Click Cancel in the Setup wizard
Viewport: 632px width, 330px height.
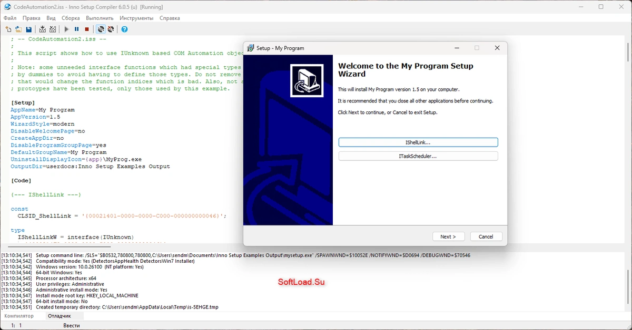[486, 236]
